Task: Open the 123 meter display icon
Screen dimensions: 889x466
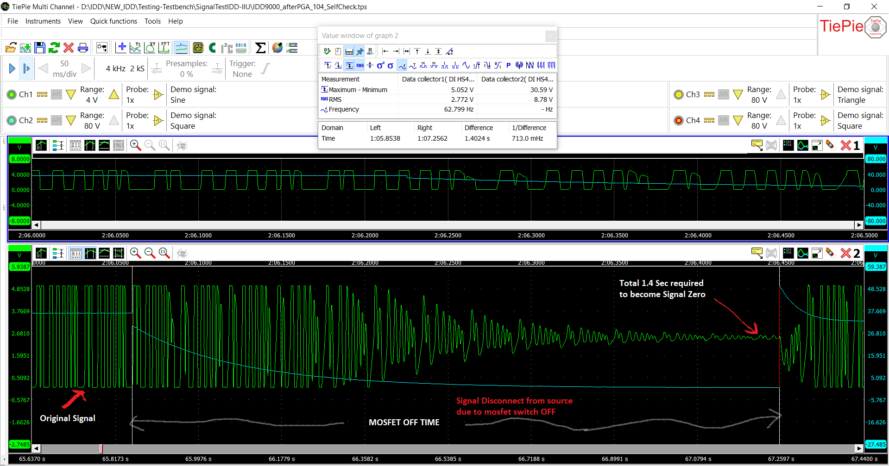Action: pos(198,48)
